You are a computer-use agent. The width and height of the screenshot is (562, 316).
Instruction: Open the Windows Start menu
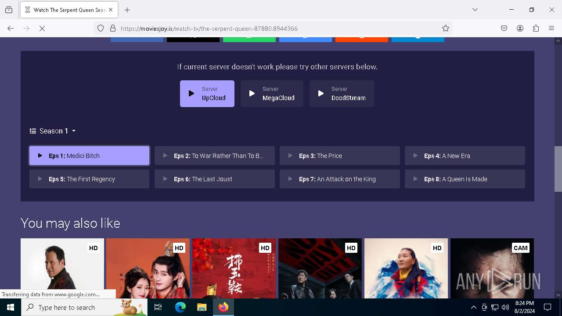[x=11, y=307]
